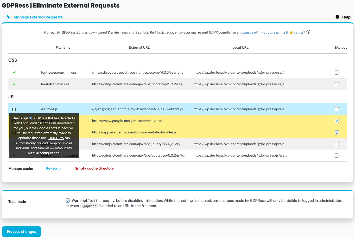This screenshot has width=355, height=239.
Task: Click the Help question mark icon
Action: 337,17
